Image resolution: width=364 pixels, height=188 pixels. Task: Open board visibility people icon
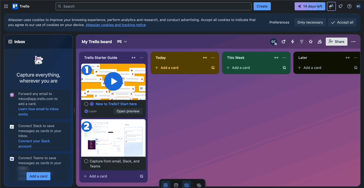pyautogui.click(x=320, y=42)
